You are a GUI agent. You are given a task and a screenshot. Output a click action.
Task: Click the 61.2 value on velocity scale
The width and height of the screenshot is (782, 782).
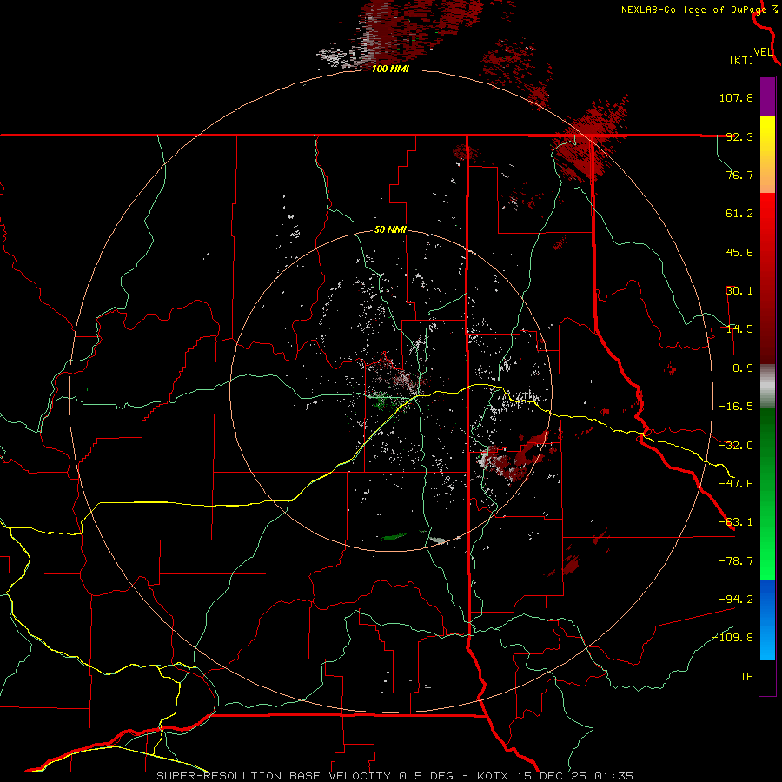tap(739, 214)
